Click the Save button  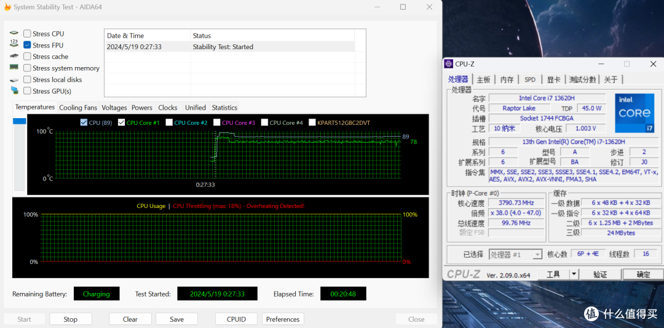176,319
